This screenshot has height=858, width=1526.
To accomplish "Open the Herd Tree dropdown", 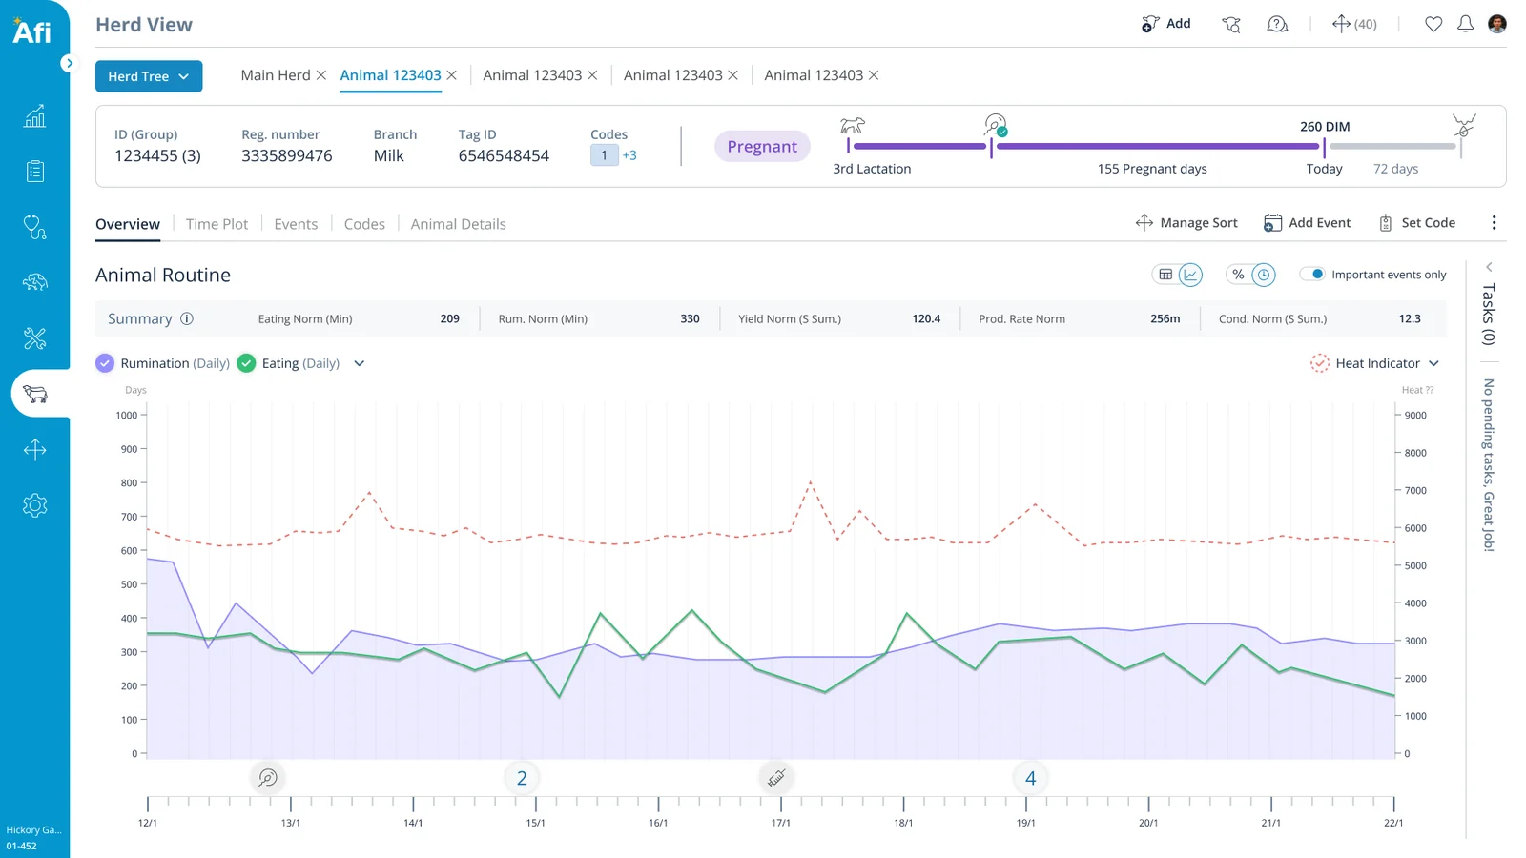I will (149, 76).
